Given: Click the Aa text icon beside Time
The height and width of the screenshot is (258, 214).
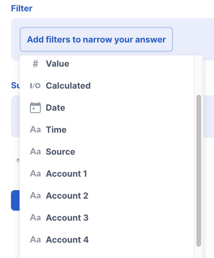Looking at the screenshot, I should (35, 130).
